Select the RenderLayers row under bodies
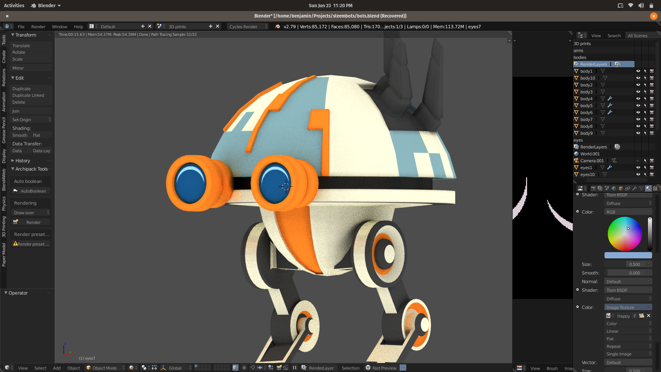This screenshot has height=372, width=661. point(604,64)
